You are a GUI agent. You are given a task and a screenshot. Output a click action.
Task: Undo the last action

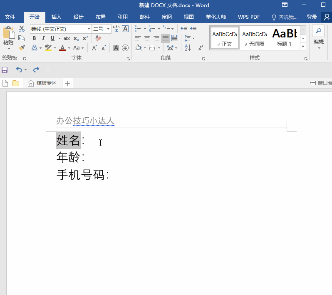pyautogui.click(x=19, y=69)
